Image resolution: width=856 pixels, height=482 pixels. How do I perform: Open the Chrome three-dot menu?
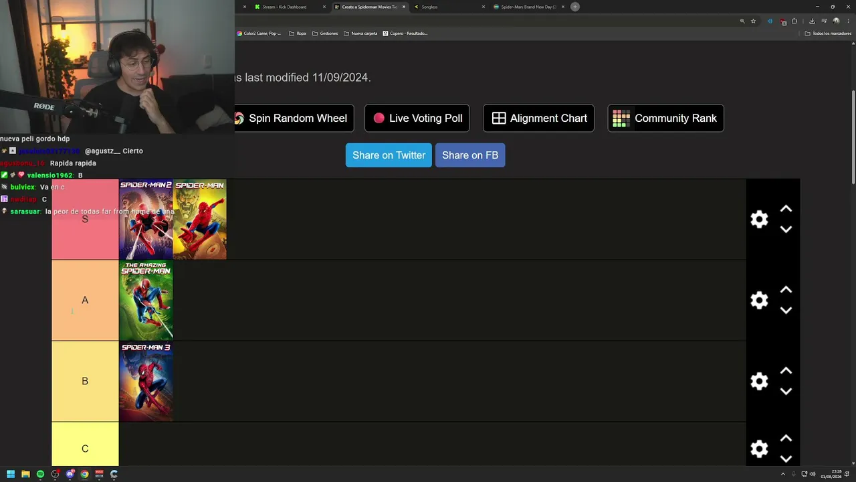pos(848,21)
